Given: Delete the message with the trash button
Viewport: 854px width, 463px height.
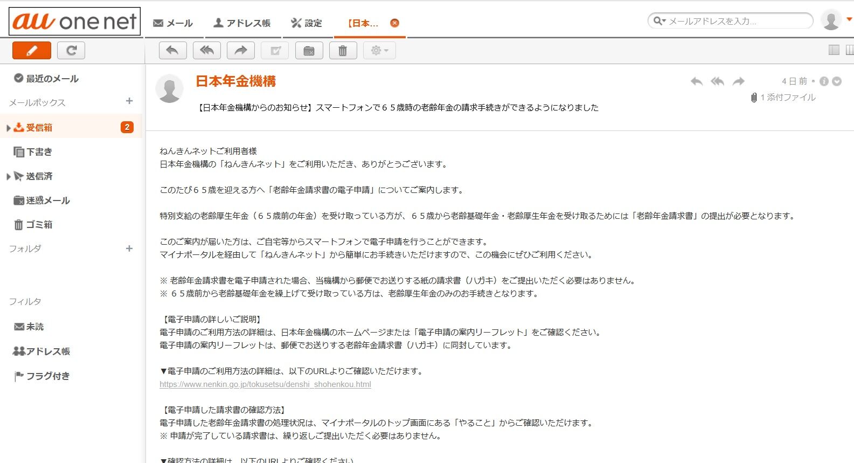Looking at the screenshot, I should (x=343, y=51).
